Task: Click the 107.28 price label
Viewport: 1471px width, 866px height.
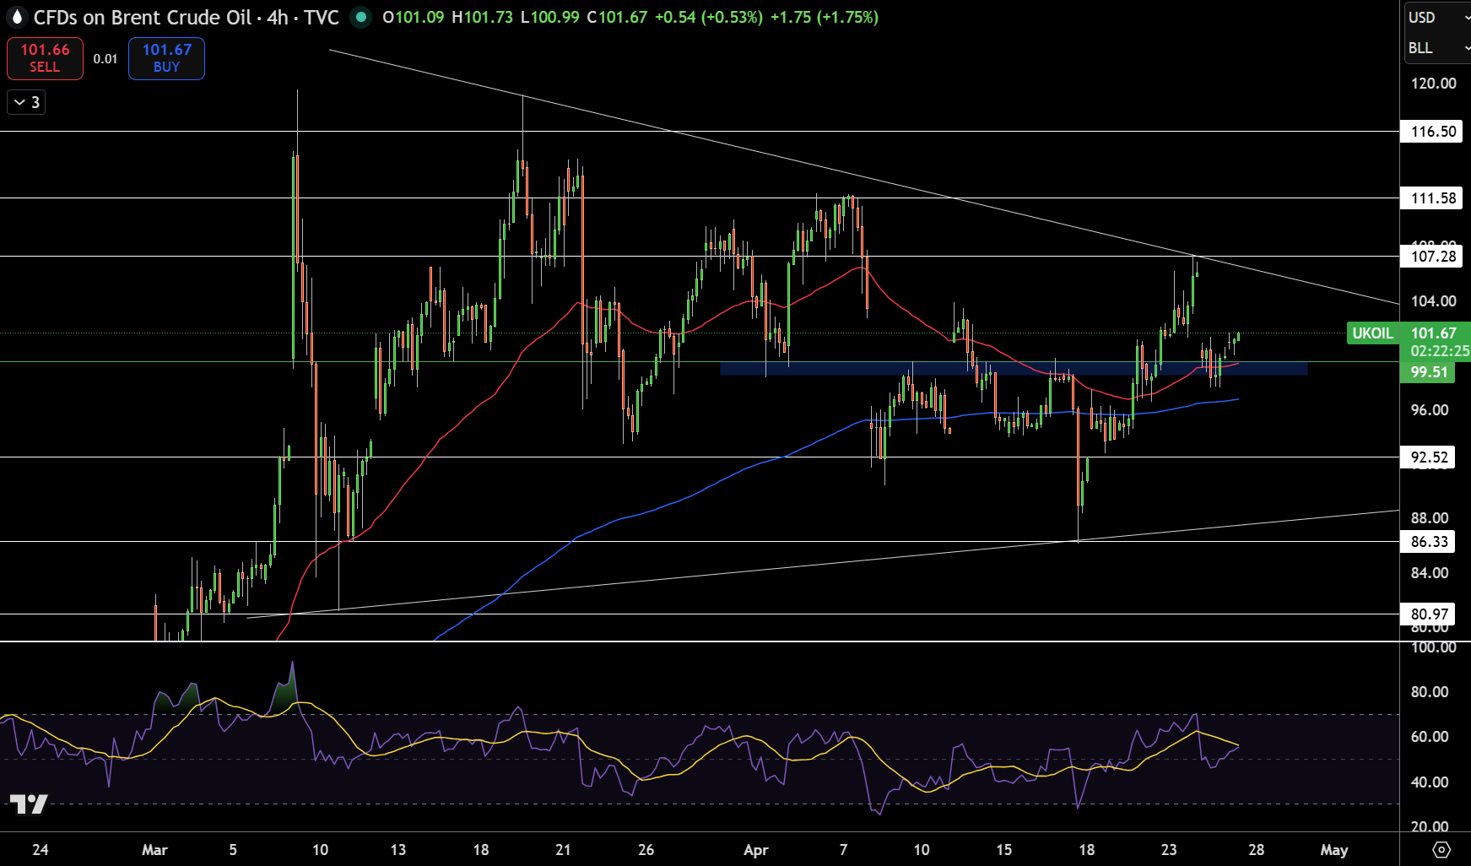Action: [1432, 257]
